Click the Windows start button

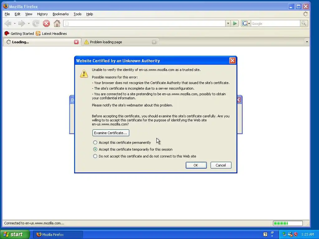point(15,234)
